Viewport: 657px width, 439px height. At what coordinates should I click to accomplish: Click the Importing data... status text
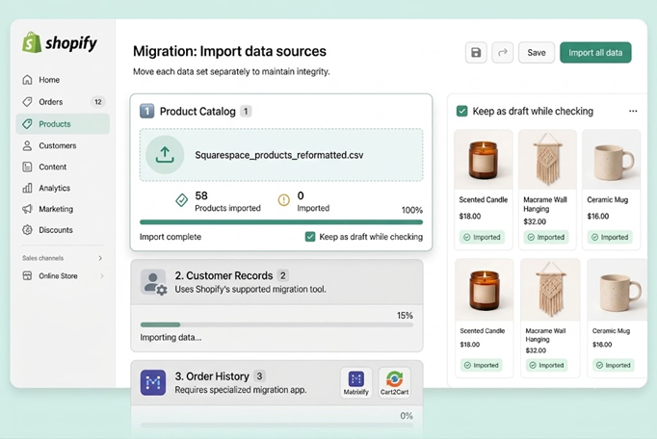click(x=171, y=337)
